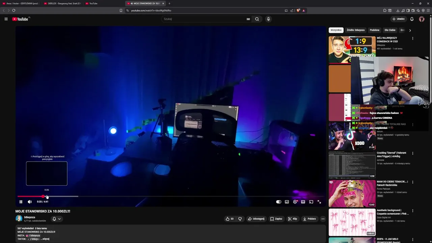The image size is (432, 243).
Task: Share this page from the address bar
Action: pos(292,10)
